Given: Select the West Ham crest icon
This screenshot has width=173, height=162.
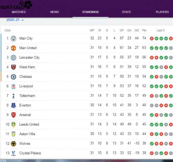Looking at the screenshot, I should (14, 67).
